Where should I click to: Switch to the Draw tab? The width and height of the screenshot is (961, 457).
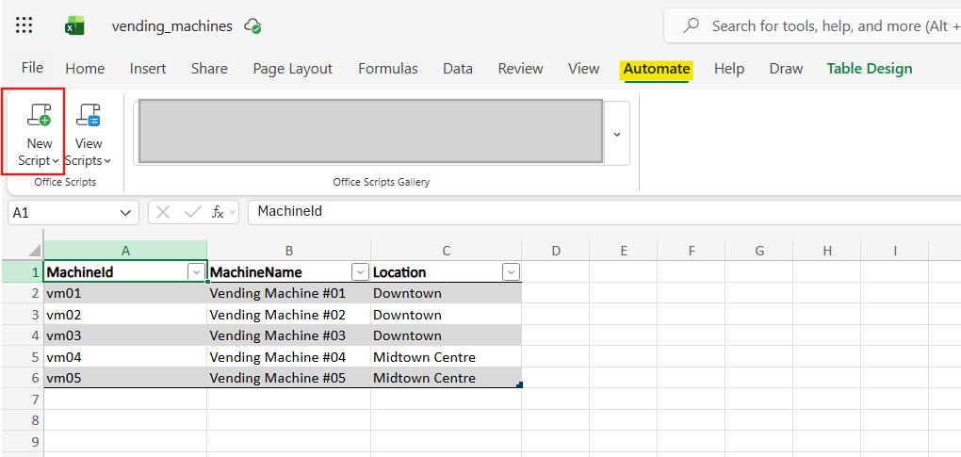coord(786,69)
